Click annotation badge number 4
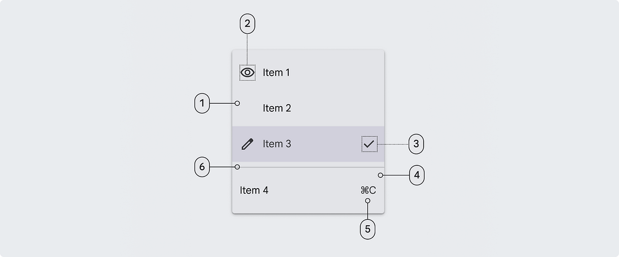 (x=417, y=175)
